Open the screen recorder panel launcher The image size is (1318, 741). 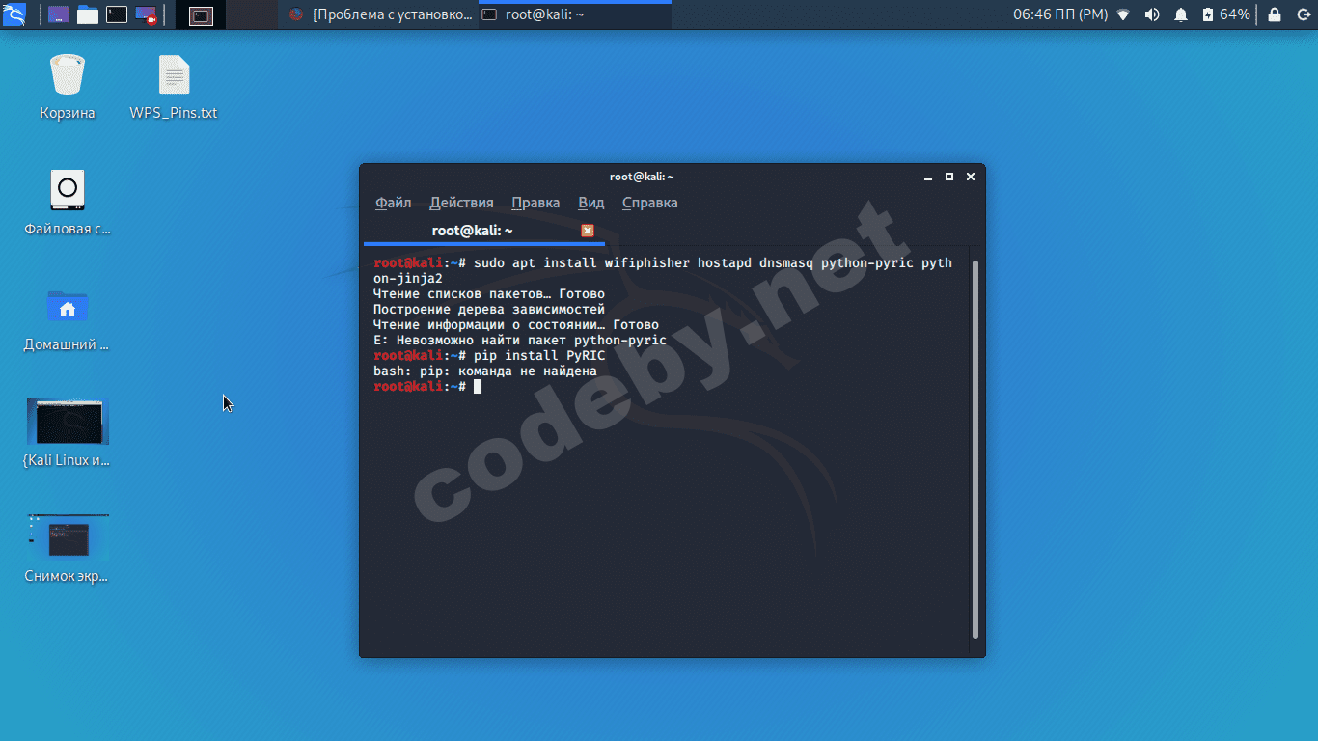146,14
